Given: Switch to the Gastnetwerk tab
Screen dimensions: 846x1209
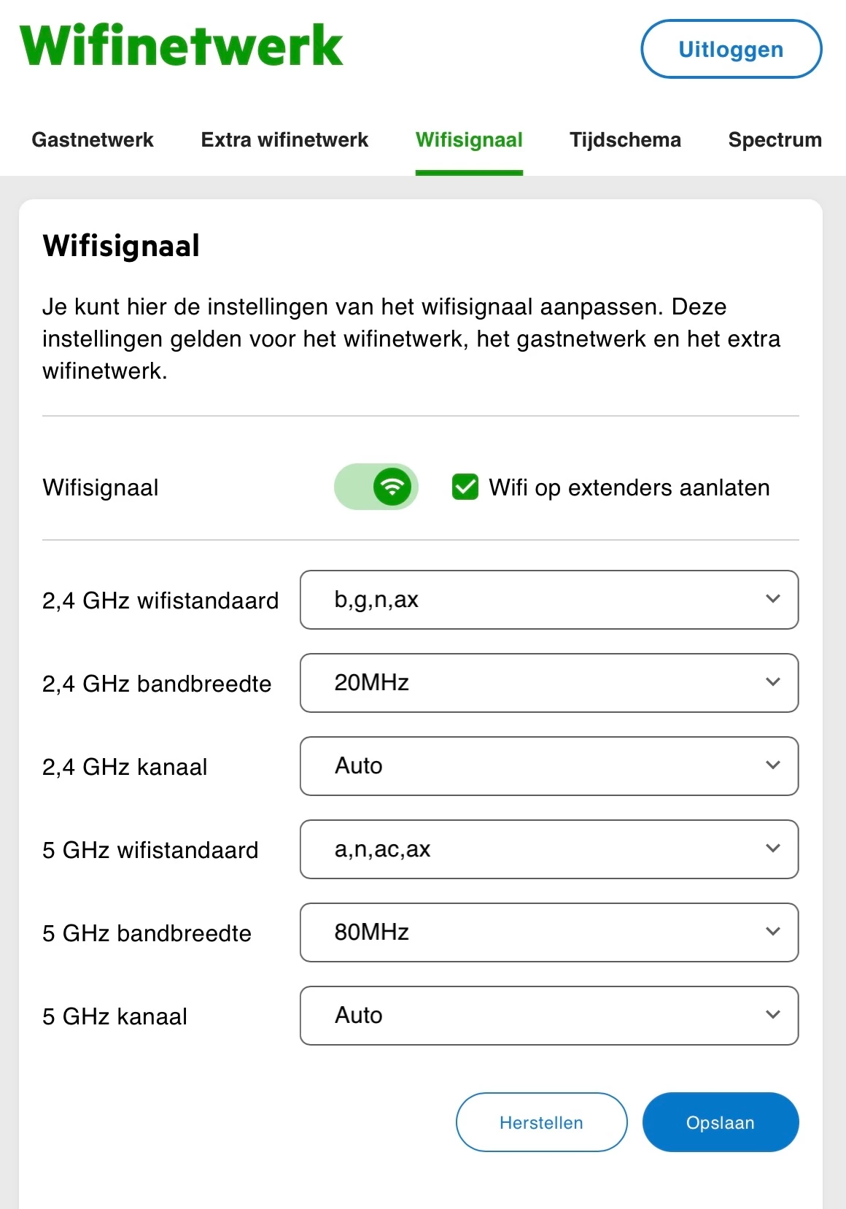Looking at the screenshot, I should (93, 140).
